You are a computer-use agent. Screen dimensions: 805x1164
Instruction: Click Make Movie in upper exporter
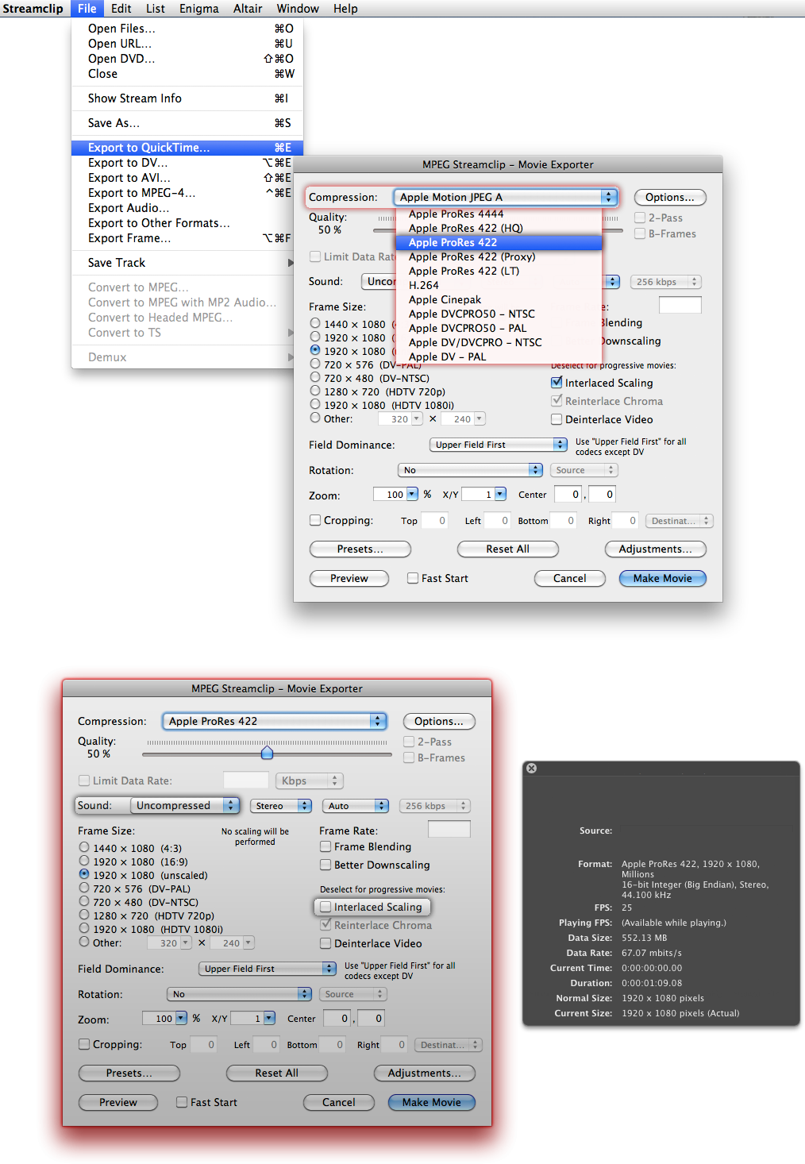point(663,578)
